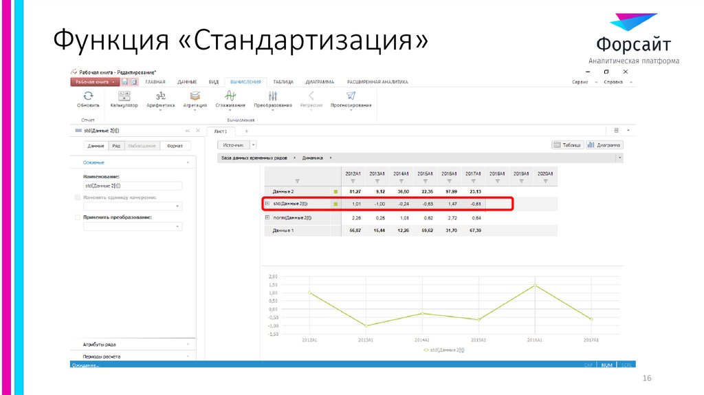The image size is (704, 395).
Task: Click filter icon under 2012A1 column
Action: (353, 181)
